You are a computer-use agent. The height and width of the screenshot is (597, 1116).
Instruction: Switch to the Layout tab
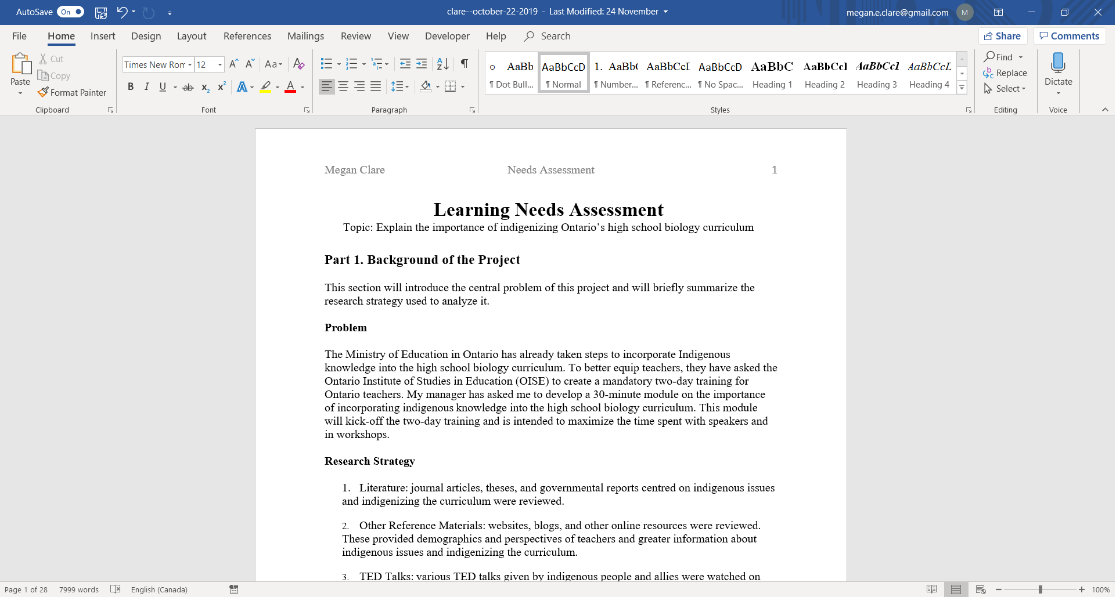click(192, 36)
